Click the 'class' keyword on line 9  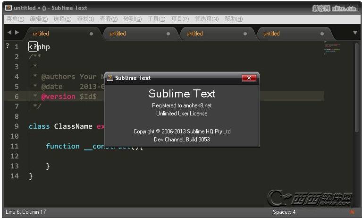pyautogui.click(x=39, y=126)
